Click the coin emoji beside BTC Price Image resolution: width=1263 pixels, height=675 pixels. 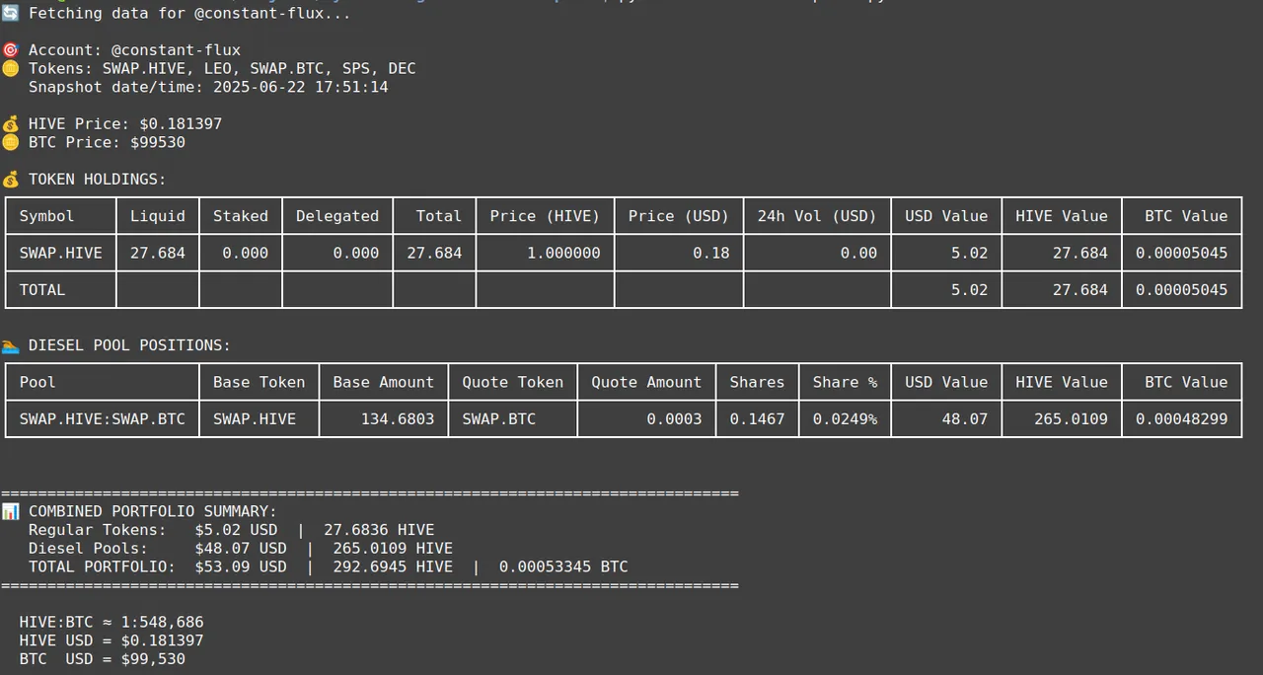click(10, 142)
